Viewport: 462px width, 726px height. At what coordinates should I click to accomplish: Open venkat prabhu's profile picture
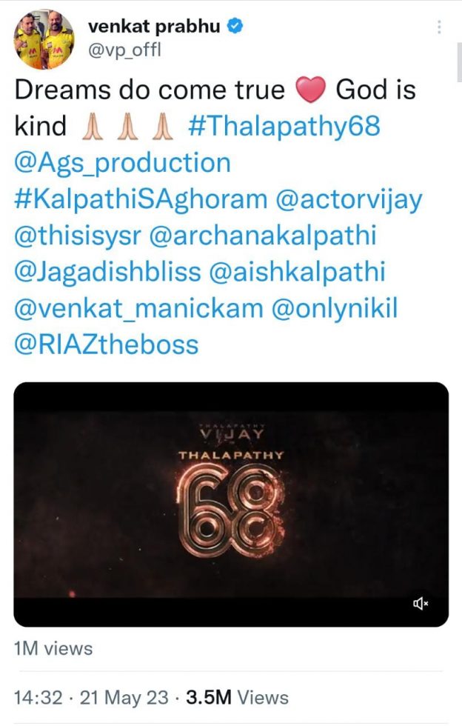(x=44, y=39)
